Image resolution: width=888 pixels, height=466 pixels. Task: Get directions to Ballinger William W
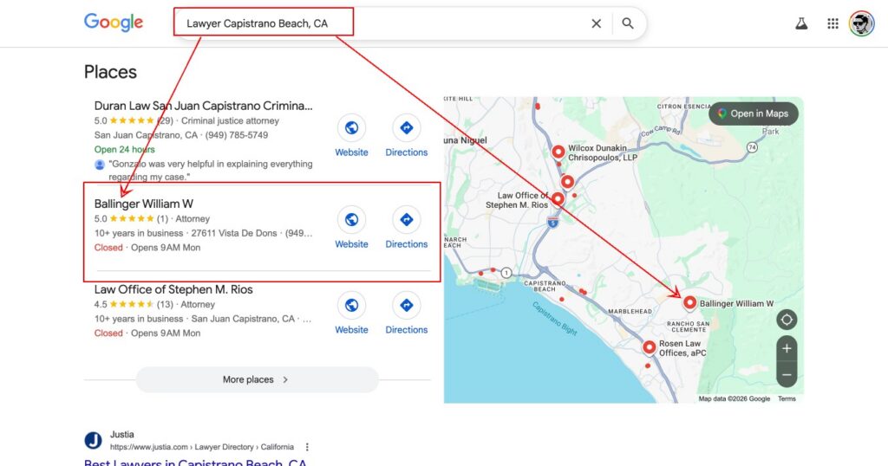[x=406, y=220]
